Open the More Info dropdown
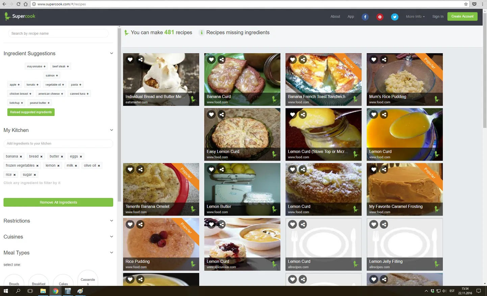This screenshot has width=487, height=296. (x=415, y=17)
